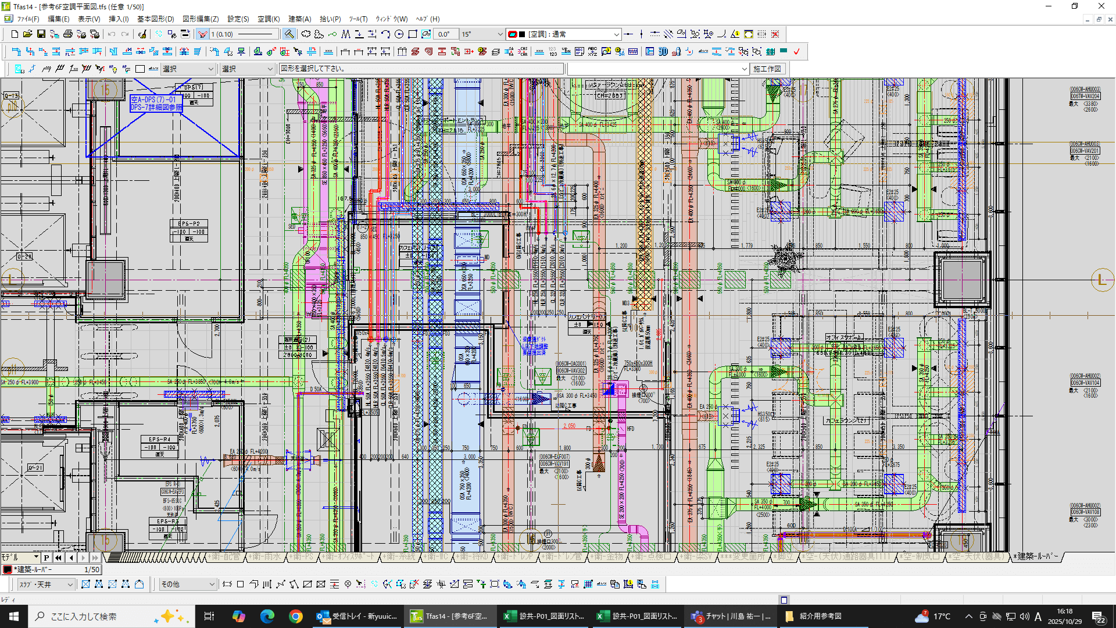
Task: Open the 空調(K) menu
Action: point(268,19)
